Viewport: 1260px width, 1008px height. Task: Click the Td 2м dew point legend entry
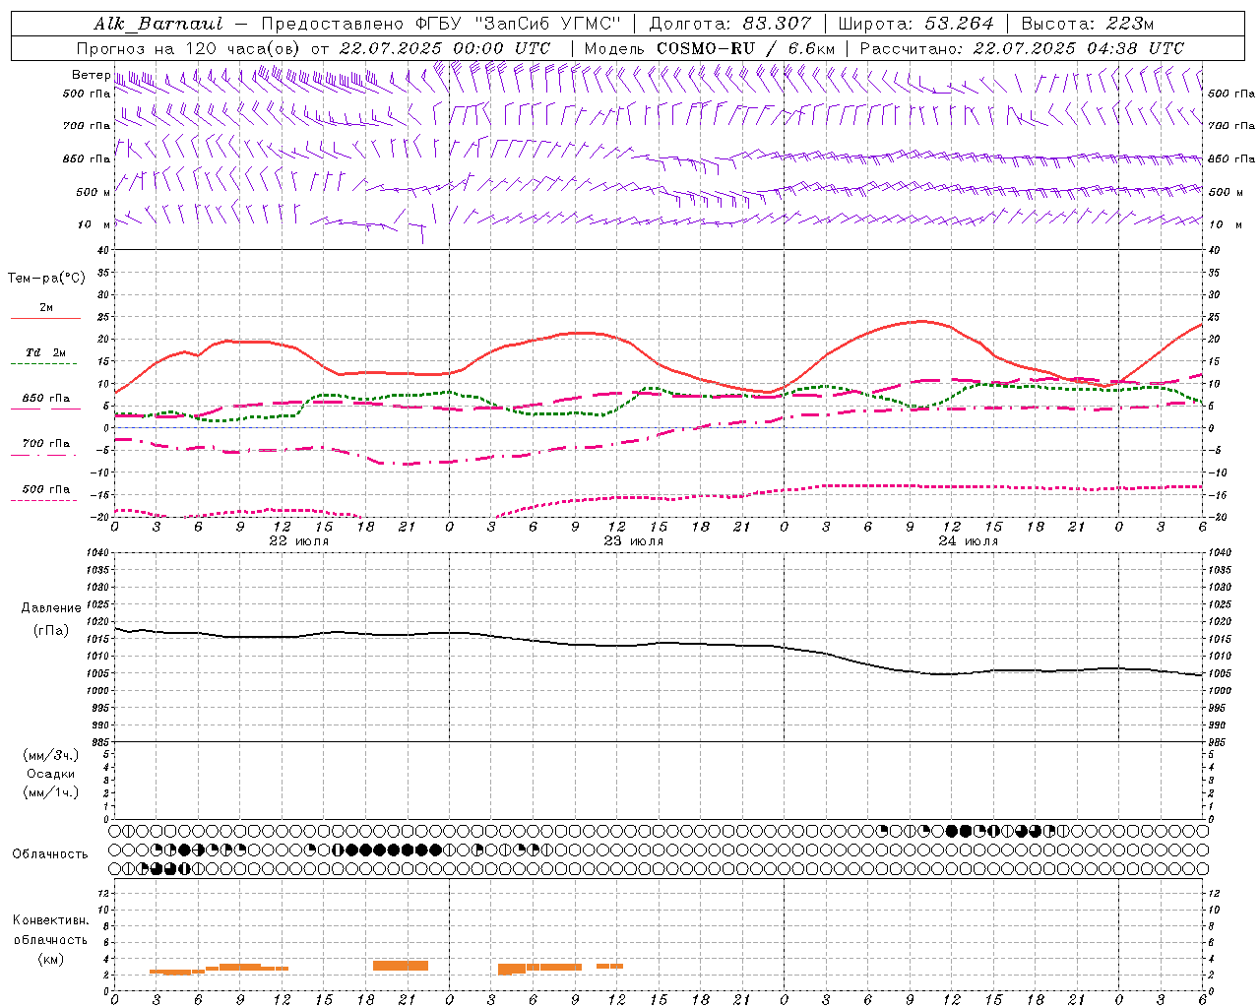45,352
